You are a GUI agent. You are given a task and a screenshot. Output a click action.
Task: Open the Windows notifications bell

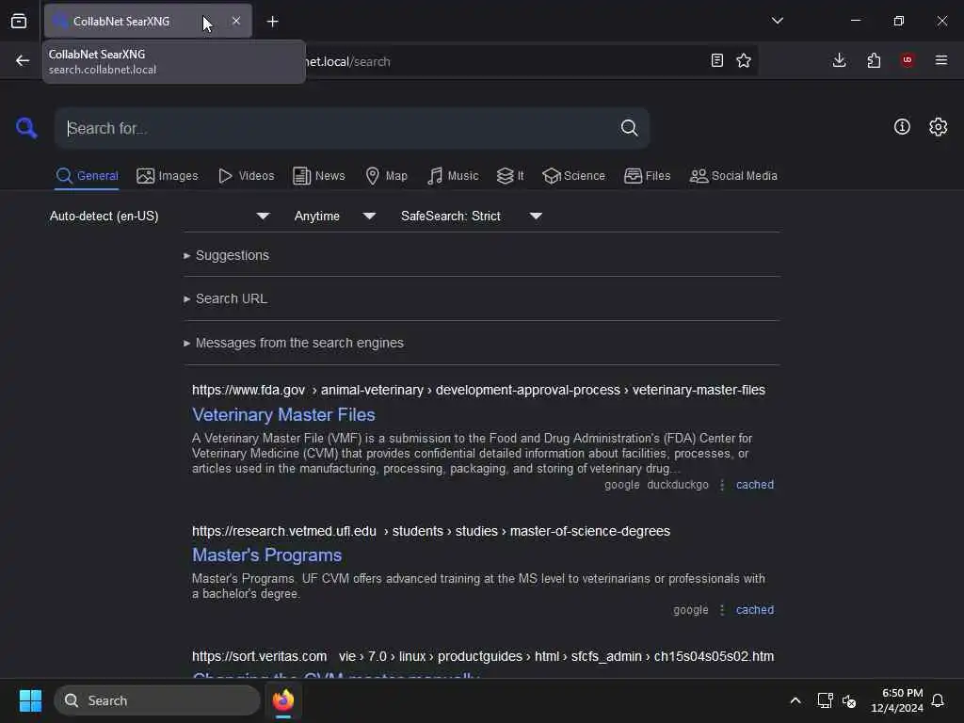[x=938, y=700]
